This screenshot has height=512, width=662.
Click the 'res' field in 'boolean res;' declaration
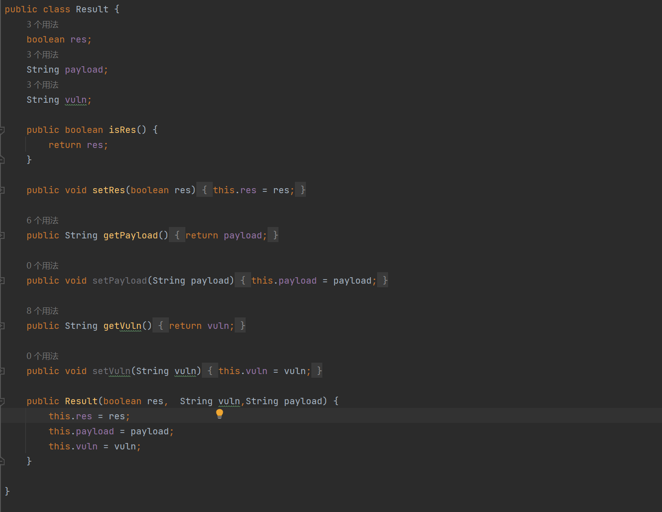(x=79, y=40)
